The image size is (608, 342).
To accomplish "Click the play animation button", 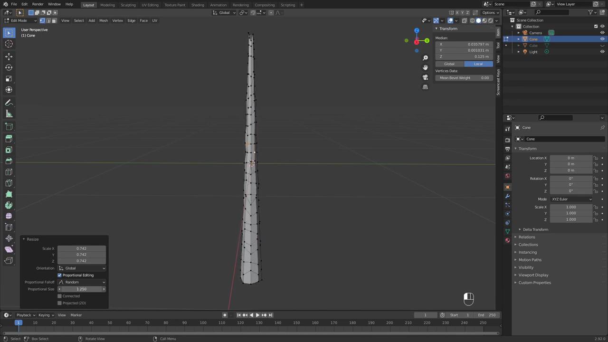I will tap(257, 315).
